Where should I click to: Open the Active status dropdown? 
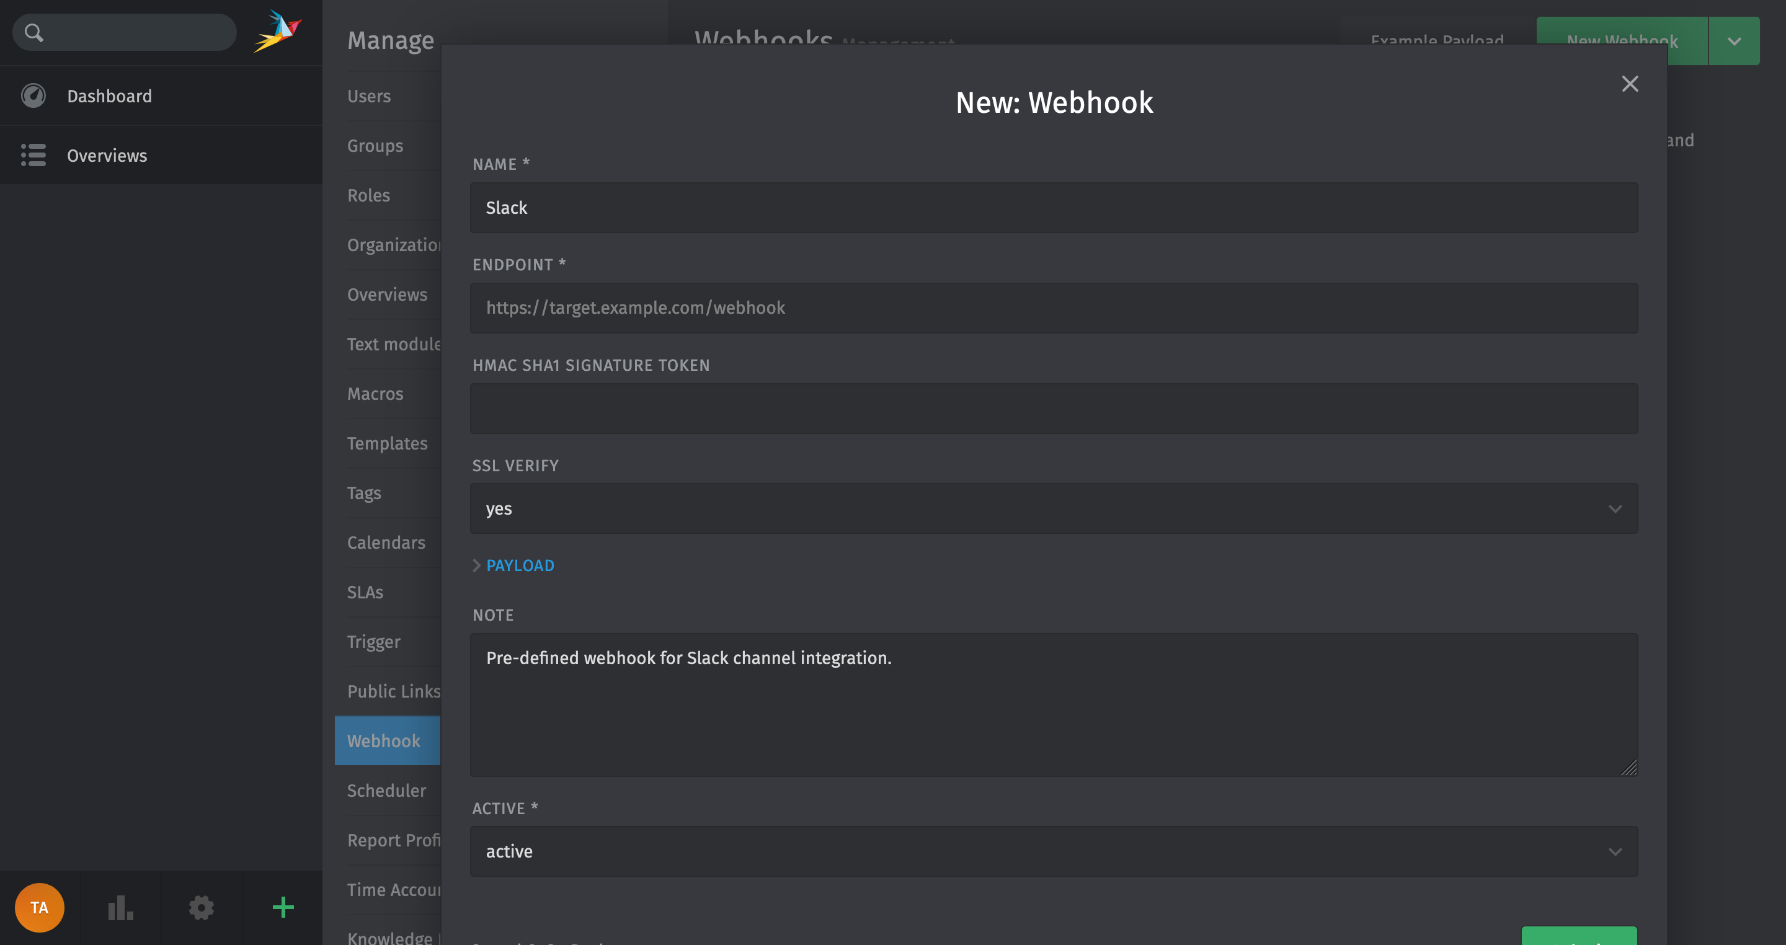tap(1054, 851)
